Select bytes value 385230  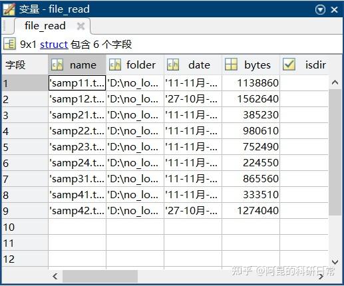(x=251, y=115)
